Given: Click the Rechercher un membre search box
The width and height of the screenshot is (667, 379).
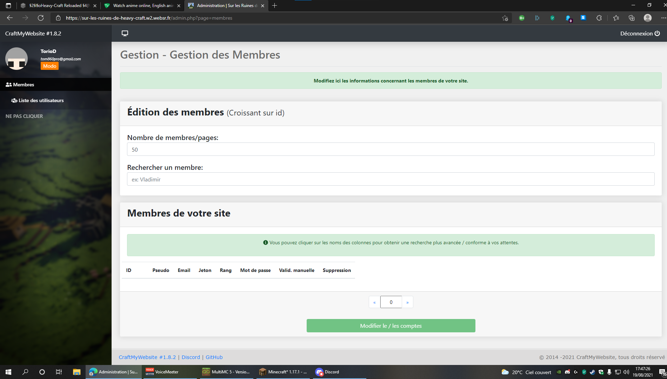Looking at the screenshot, I should [x=391, y=179].
